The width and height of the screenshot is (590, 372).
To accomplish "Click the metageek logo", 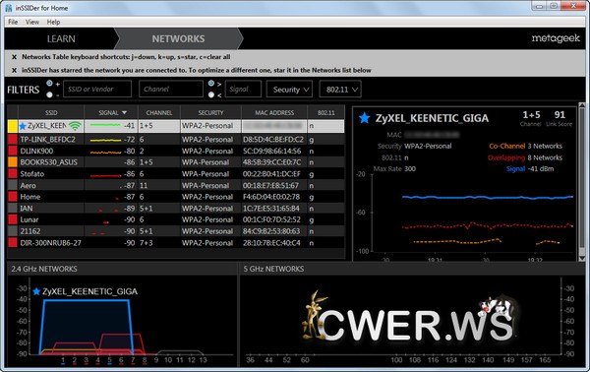I will click(556, 38).
